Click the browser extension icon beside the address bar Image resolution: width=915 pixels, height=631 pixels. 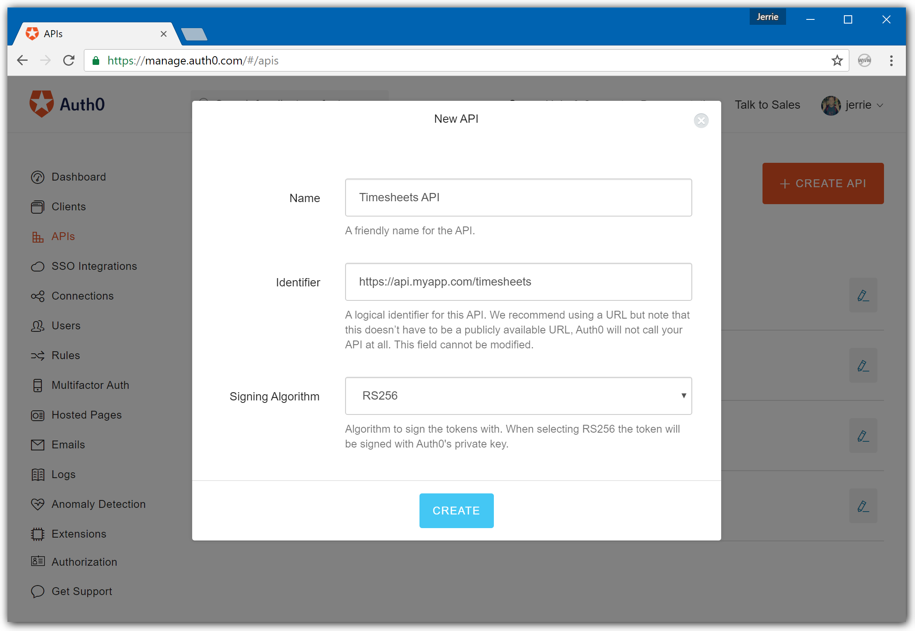click(x=864, y=61)
